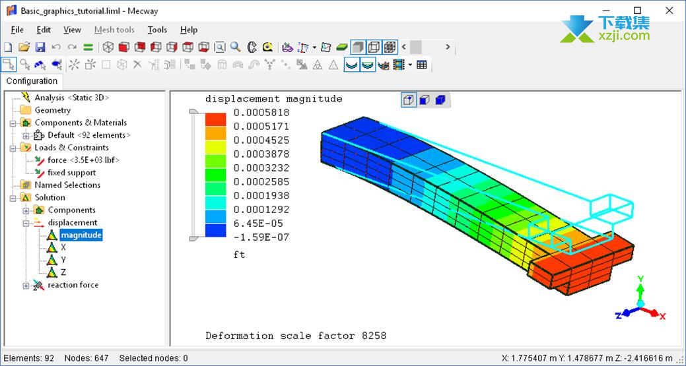
Task: Click the rotate view icon
Action: (252, 47)
